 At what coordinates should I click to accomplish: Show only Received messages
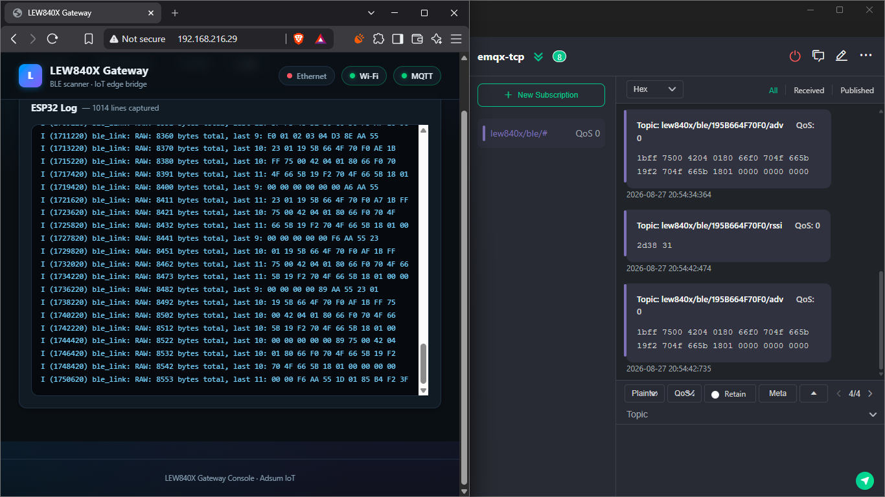(809, 91)
